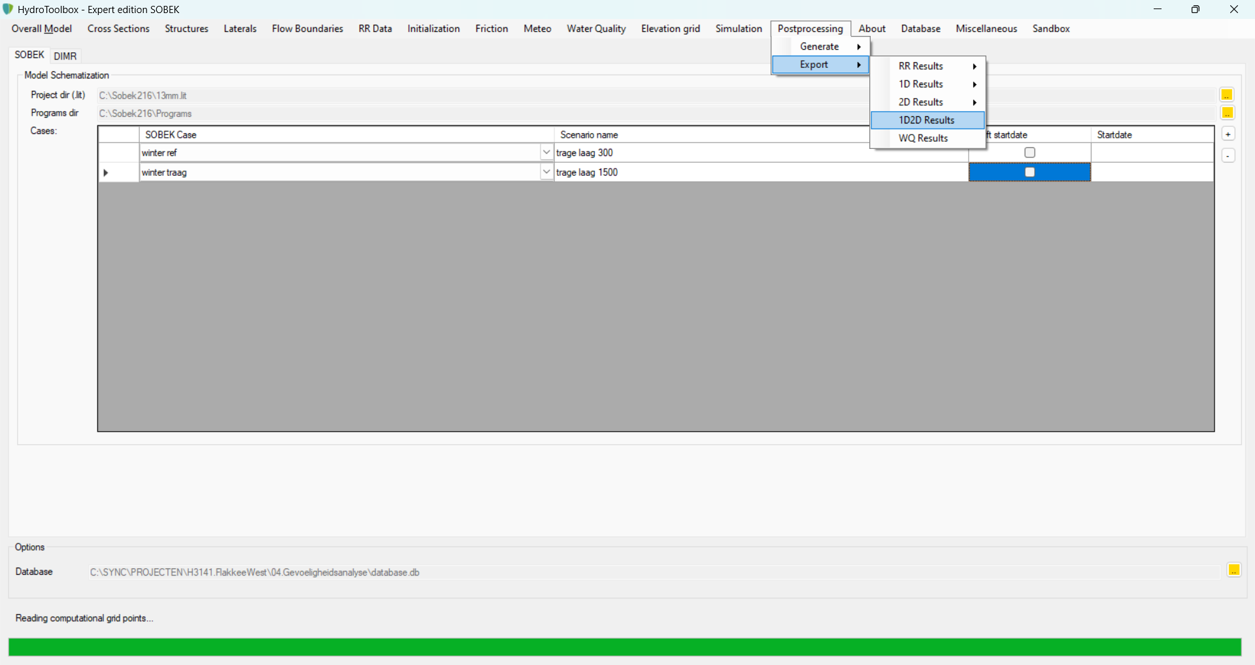
Task: Open the Simulation menu
Action: pyautogui.click(x=739, y=29)
